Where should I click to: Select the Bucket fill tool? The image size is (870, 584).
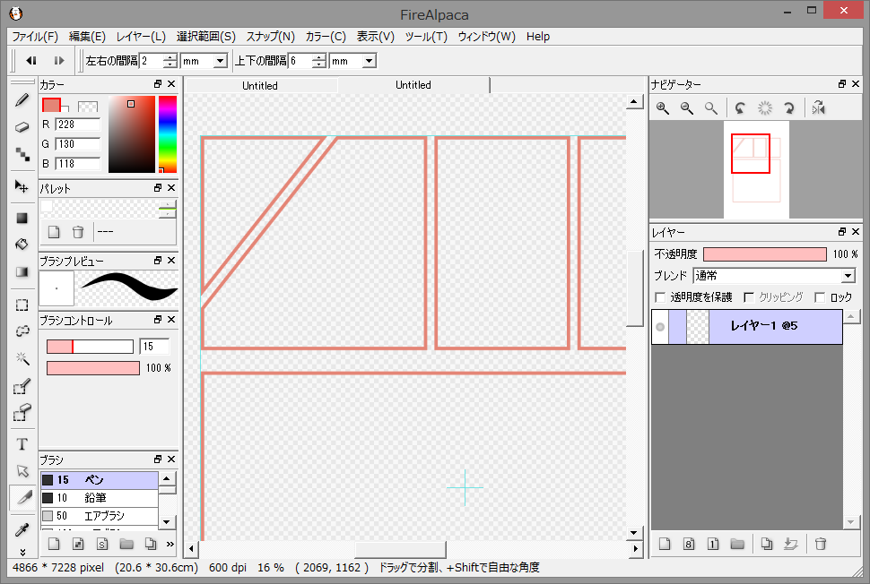pos(22,245)
